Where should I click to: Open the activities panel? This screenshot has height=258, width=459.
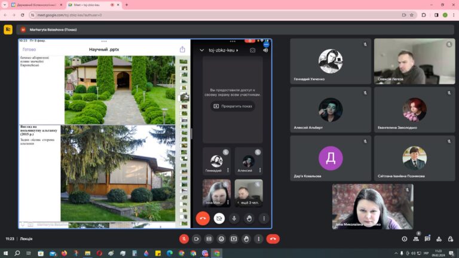[x=439, y=239]
